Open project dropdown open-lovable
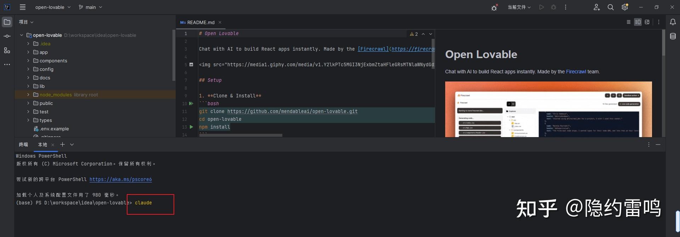 53,7
